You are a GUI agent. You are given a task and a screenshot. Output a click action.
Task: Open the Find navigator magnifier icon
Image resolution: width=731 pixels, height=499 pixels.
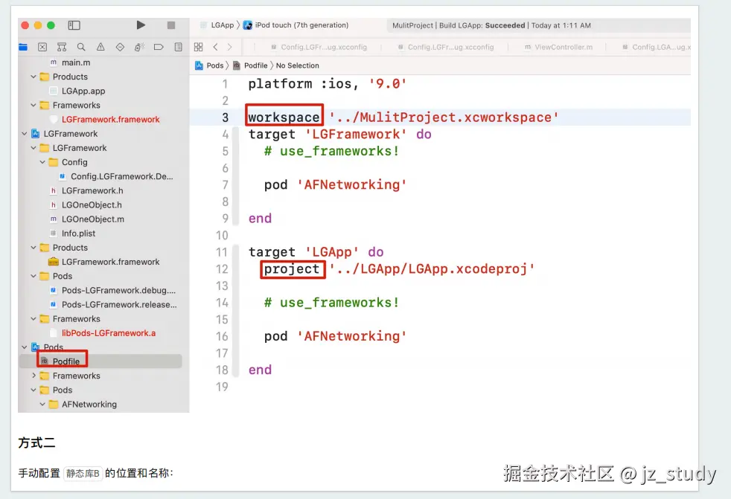point(81,47)
